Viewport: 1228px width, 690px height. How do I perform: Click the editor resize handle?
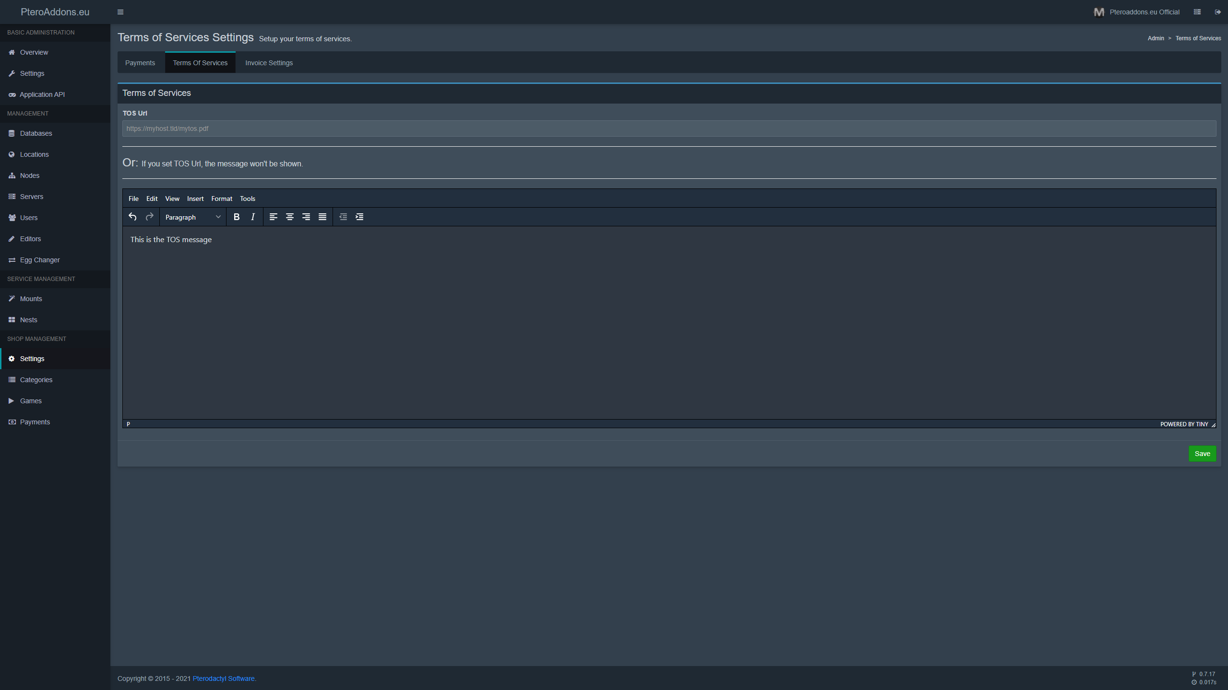(1213, 425)
